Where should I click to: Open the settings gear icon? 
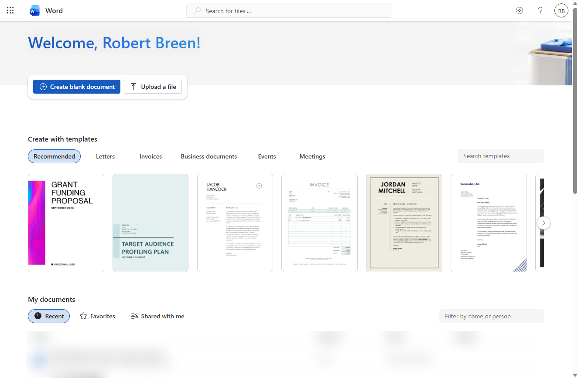point(520,10)
